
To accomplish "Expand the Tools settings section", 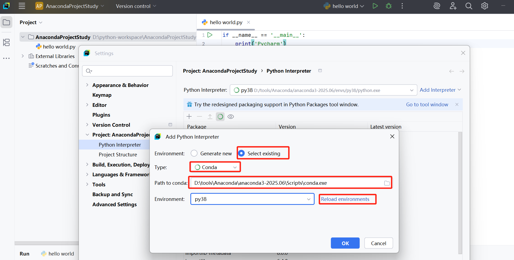I will 87,184.
